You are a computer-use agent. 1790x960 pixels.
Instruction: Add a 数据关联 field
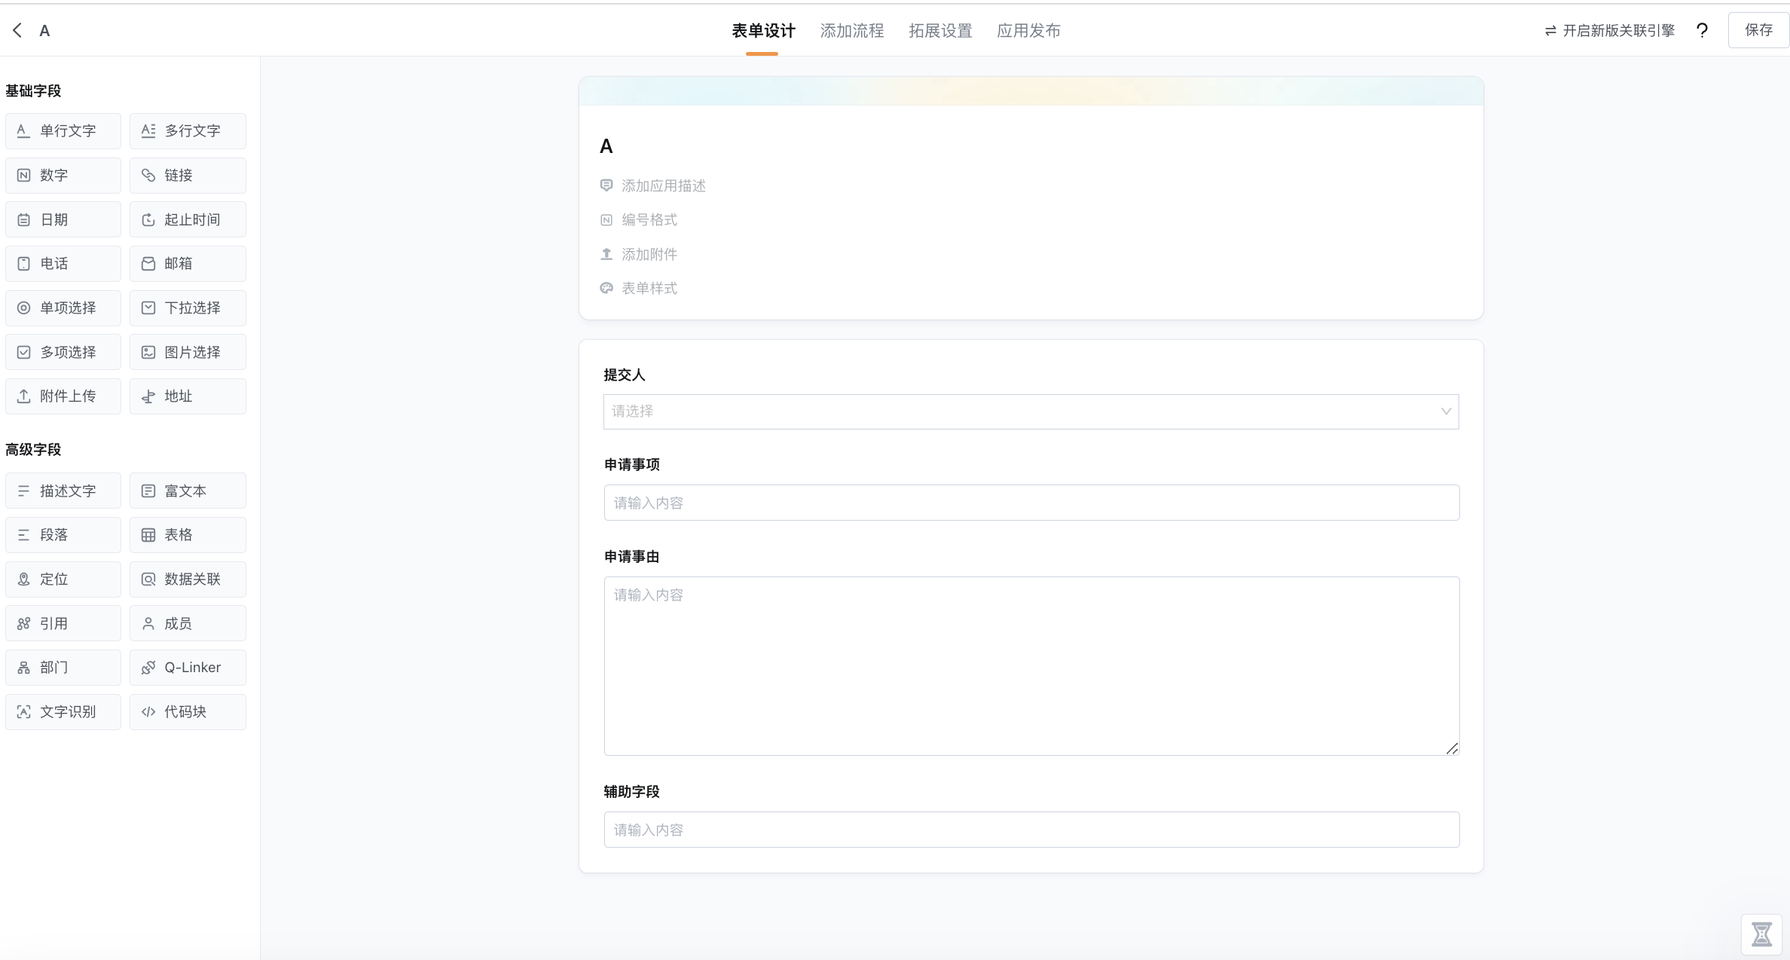[188, 579]
